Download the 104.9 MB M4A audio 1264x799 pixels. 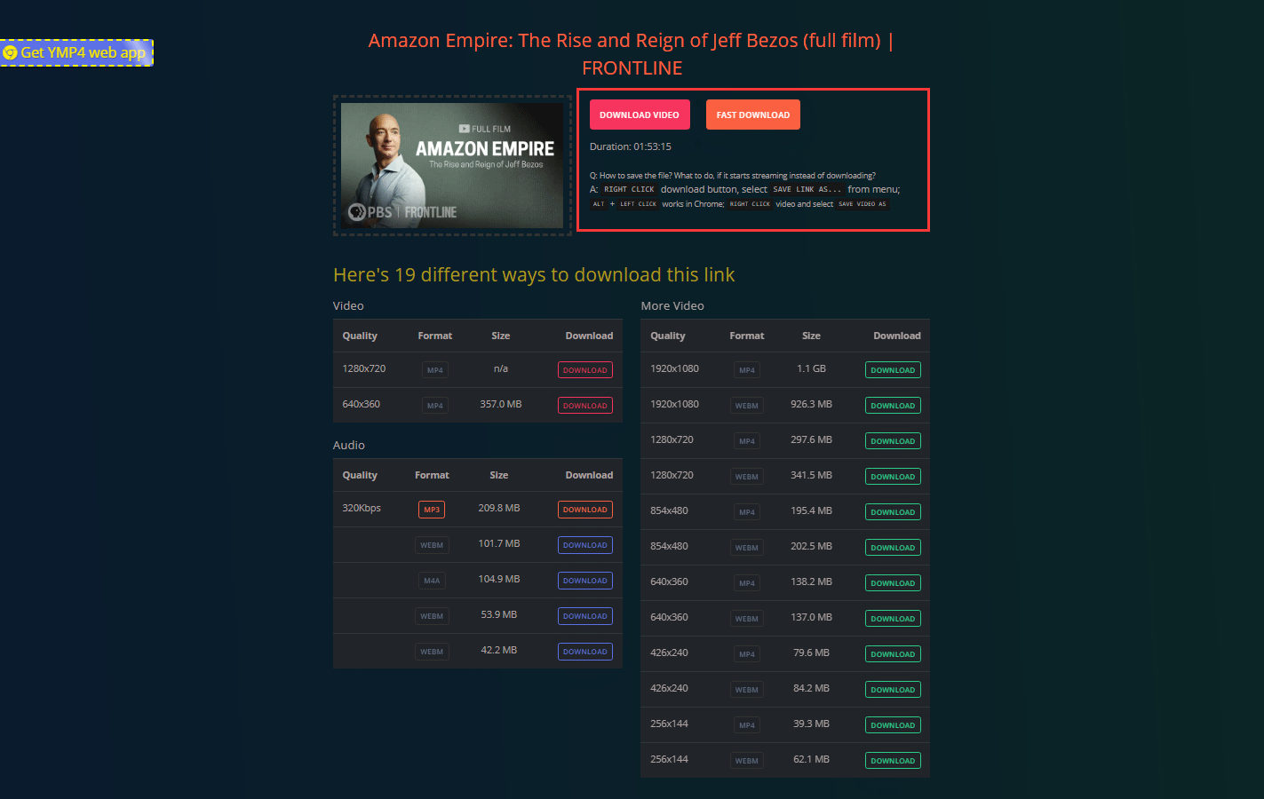[x=585, y=581]
